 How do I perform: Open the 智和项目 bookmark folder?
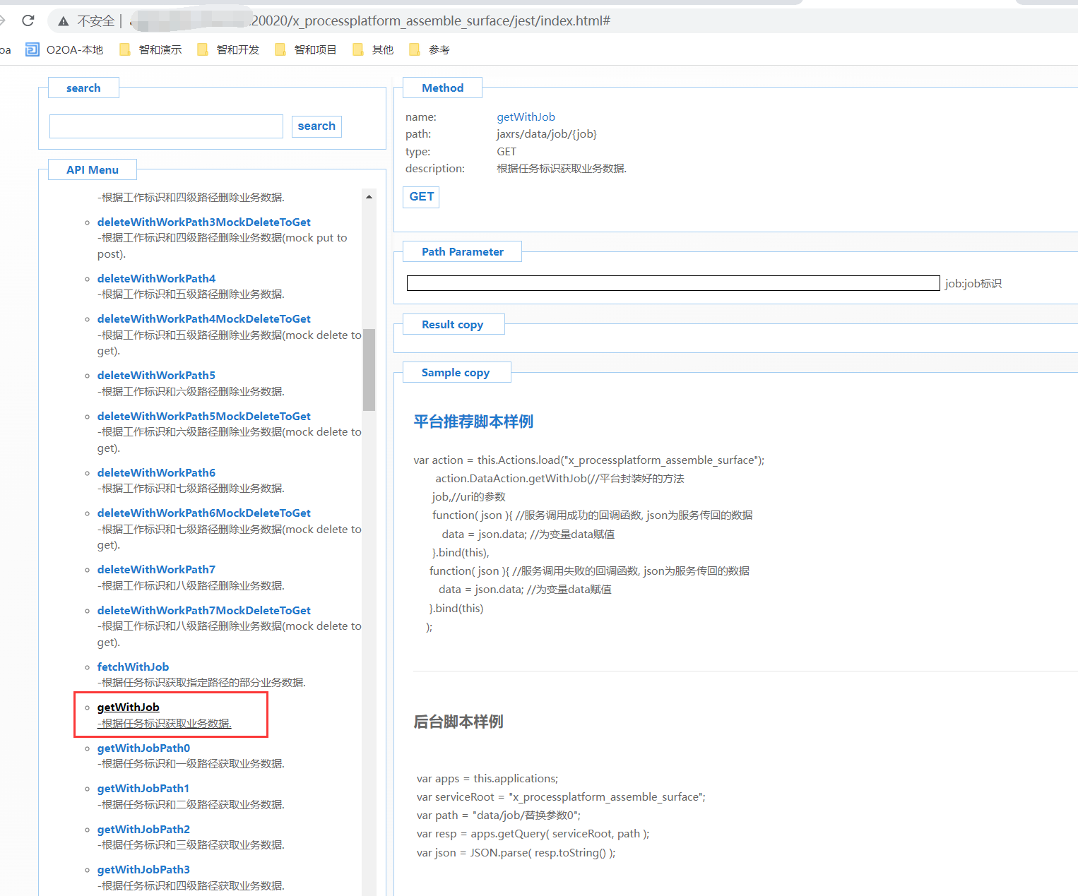[306, 49]
